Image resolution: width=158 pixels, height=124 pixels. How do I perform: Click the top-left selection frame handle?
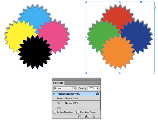click(86, 2)
